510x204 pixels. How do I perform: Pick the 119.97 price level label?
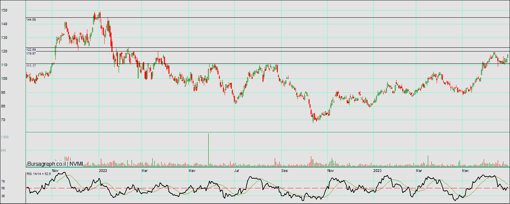[31, 54]
